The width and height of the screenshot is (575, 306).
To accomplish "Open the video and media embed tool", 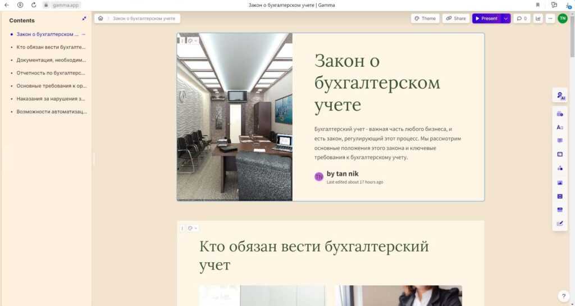I will (x=560, y=197).
